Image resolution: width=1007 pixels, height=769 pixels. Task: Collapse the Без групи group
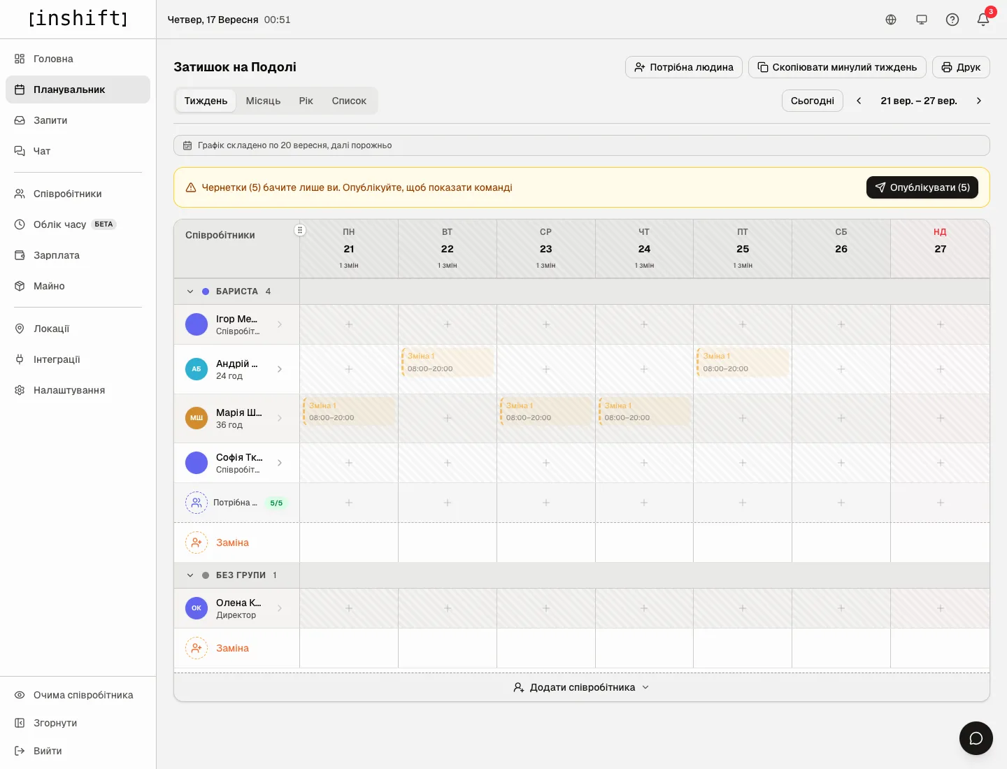point(190,575)
